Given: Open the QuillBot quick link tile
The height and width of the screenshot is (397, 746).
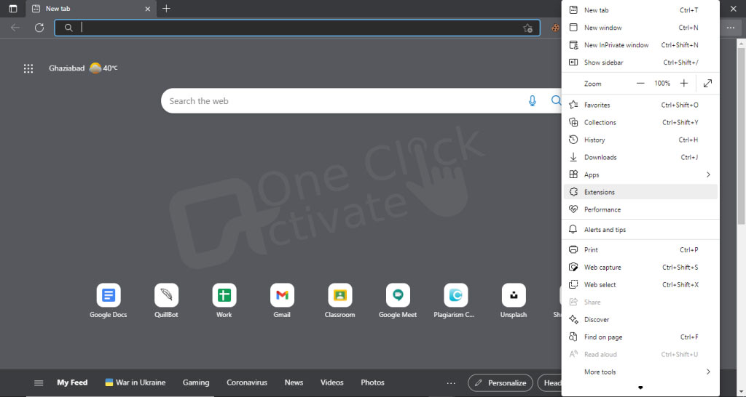Looking at the screenshot, I should click(167, 300).
